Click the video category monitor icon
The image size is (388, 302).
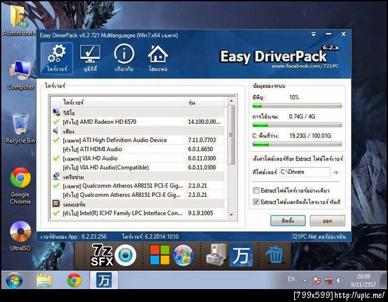(x=56, y=112)
